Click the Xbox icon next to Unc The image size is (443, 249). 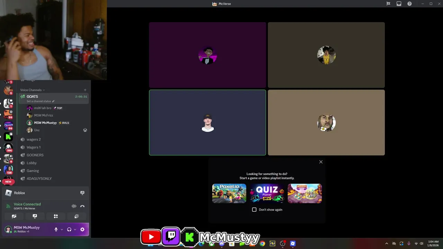(x=85, y=130)
